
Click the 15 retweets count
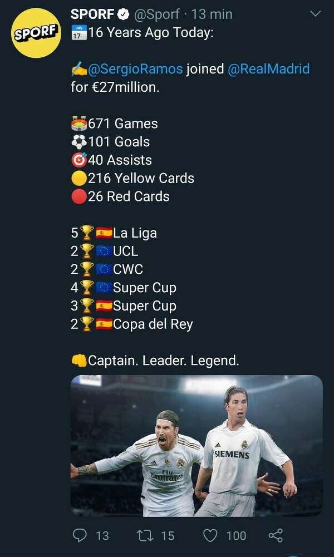point(168,535)
